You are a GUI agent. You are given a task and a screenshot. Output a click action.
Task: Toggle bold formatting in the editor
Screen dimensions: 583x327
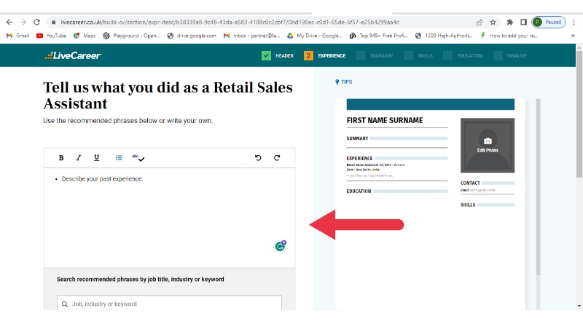tap(61, 158)
